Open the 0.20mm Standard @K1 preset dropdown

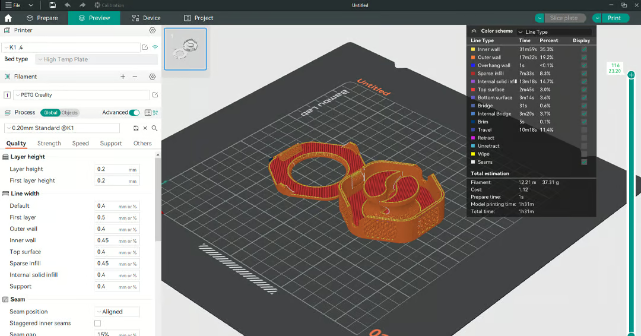pos(62,128)
